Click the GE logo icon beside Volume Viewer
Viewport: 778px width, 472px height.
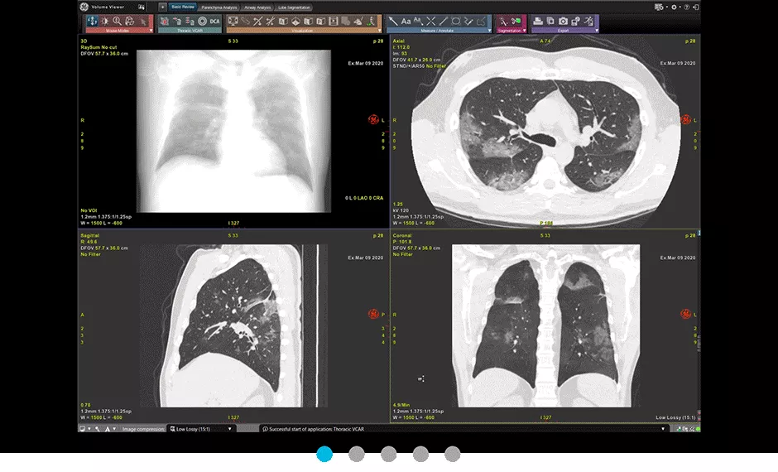pos(84,7)
